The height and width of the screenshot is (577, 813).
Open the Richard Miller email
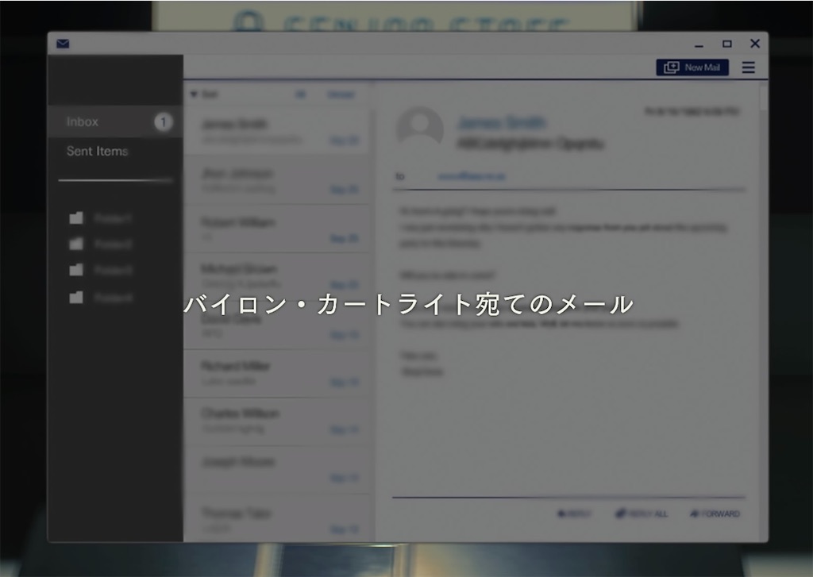pyautogui.click(x=277, y=374)
